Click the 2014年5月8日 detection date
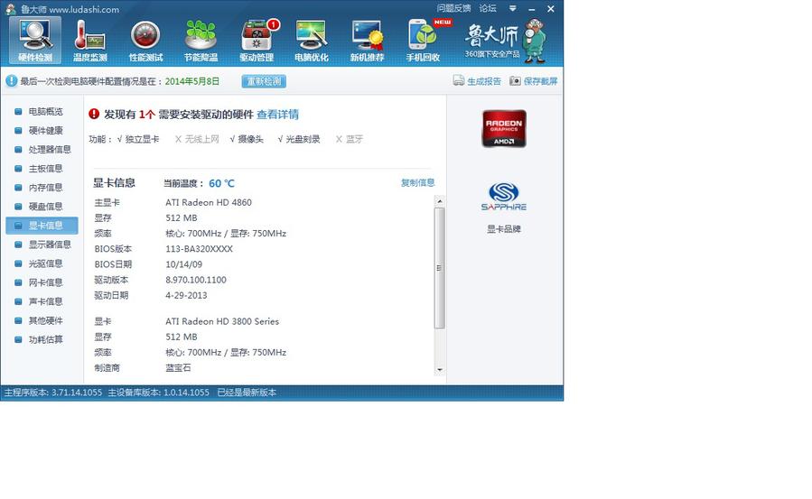Screen dimensions: 812x499 (x=192, y=81)
